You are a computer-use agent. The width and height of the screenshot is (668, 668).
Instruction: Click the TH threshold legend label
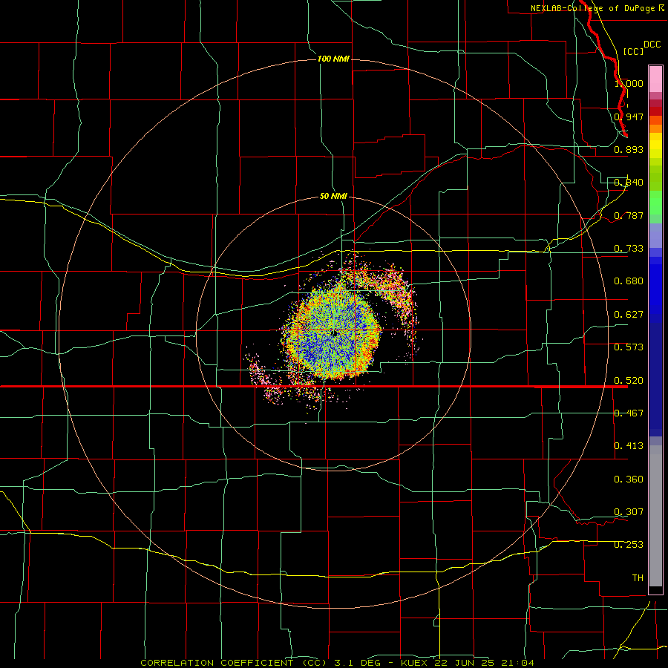(638, 578)
